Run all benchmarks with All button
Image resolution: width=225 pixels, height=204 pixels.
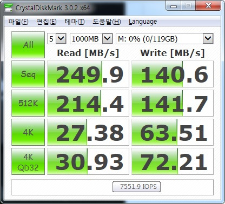28,45
